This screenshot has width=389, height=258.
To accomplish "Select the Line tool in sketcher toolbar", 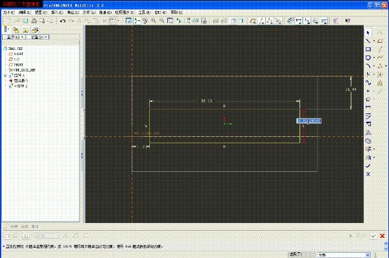I will [368, 41].
